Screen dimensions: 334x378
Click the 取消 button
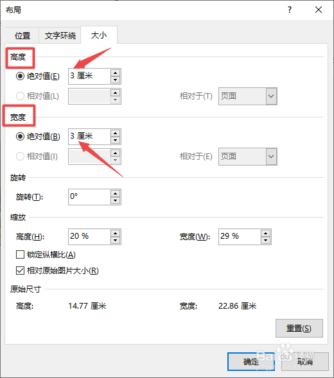pyautogui.click(x=305, y=361)
